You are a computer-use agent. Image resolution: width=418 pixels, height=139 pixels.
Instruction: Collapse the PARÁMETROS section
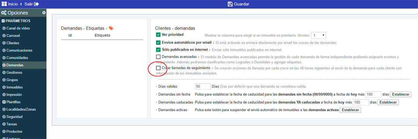pyautogui.click(x=3, y=21)
